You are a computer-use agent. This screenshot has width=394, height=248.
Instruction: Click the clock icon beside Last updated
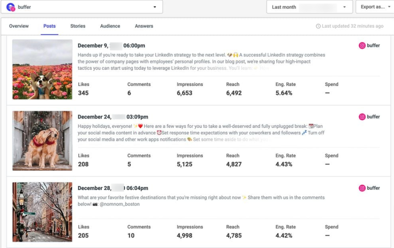318,26
